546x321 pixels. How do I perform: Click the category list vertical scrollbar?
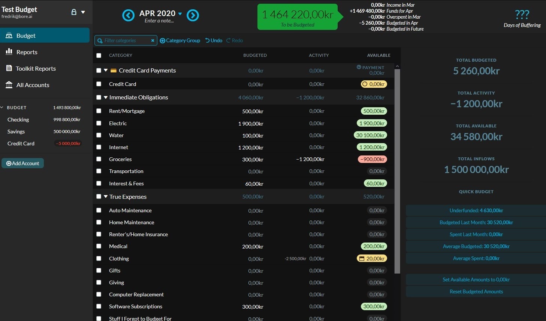click(397, 168)
